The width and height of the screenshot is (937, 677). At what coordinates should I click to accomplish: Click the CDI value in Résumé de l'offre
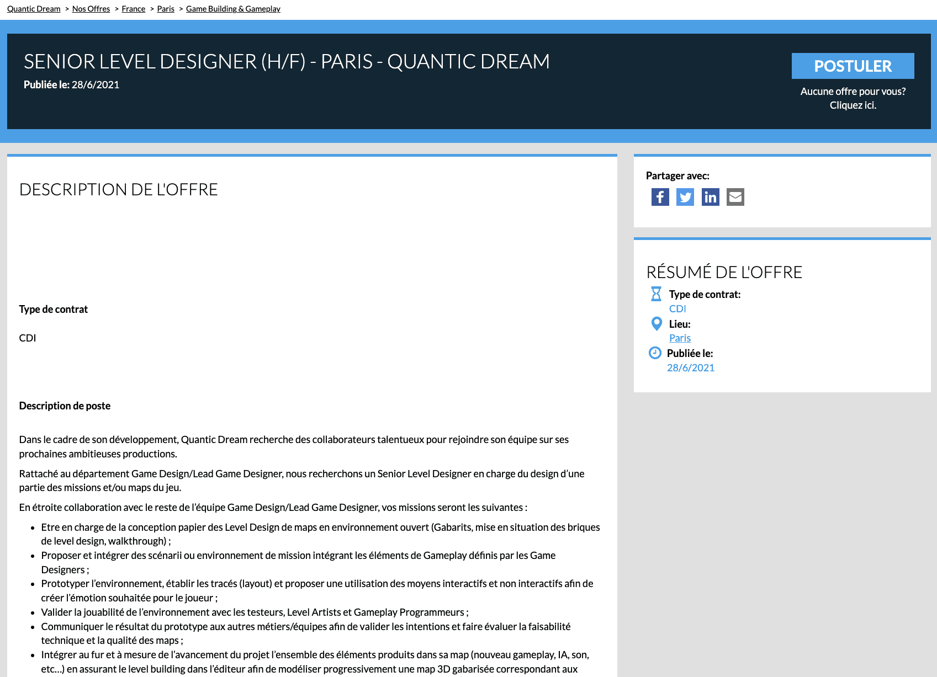677,309
